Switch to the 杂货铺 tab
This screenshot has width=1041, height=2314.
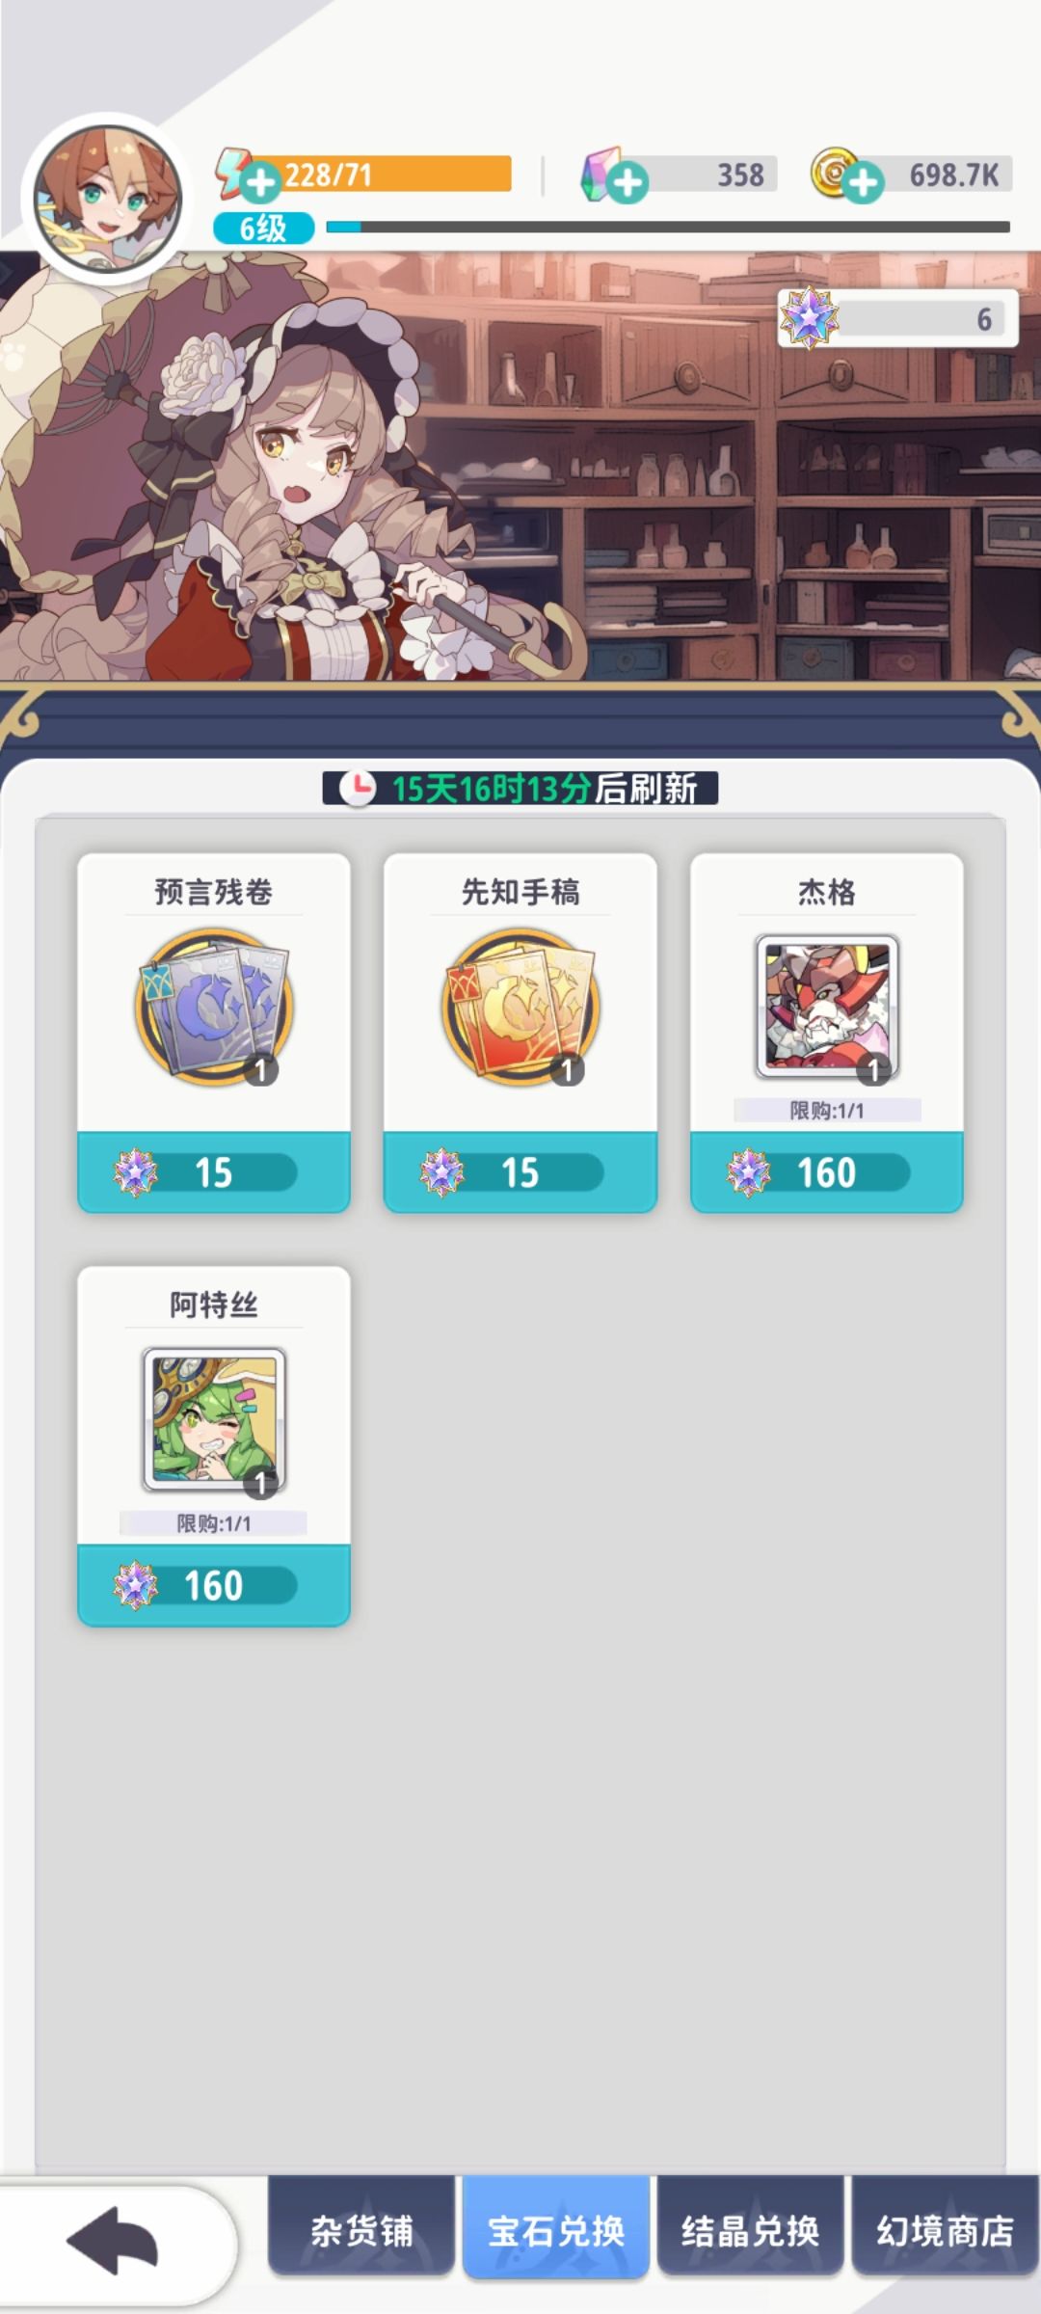[361, 2229]
